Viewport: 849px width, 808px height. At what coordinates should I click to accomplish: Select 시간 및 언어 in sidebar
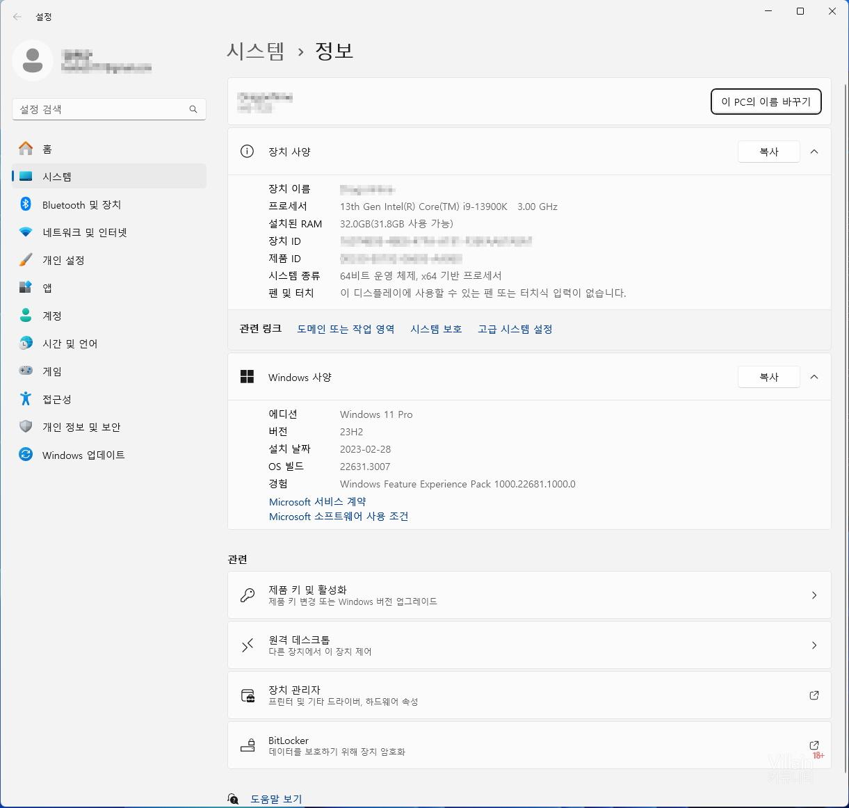[x=70, y=344]
